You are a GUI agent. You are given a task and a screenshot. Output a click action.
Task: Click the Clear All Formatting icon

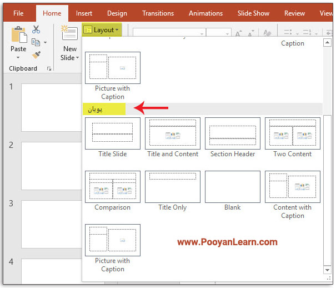267,33
